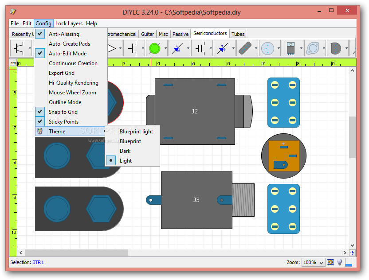The image size is (369, 280).
Task: Expand the BJT symbol tool dropdown arrow
Action: 30,48
